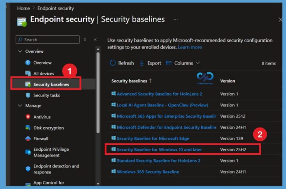Click the Export download arrow icon
Image resolution: width=286 pixels, height=189 pixels.
[142, 63]
